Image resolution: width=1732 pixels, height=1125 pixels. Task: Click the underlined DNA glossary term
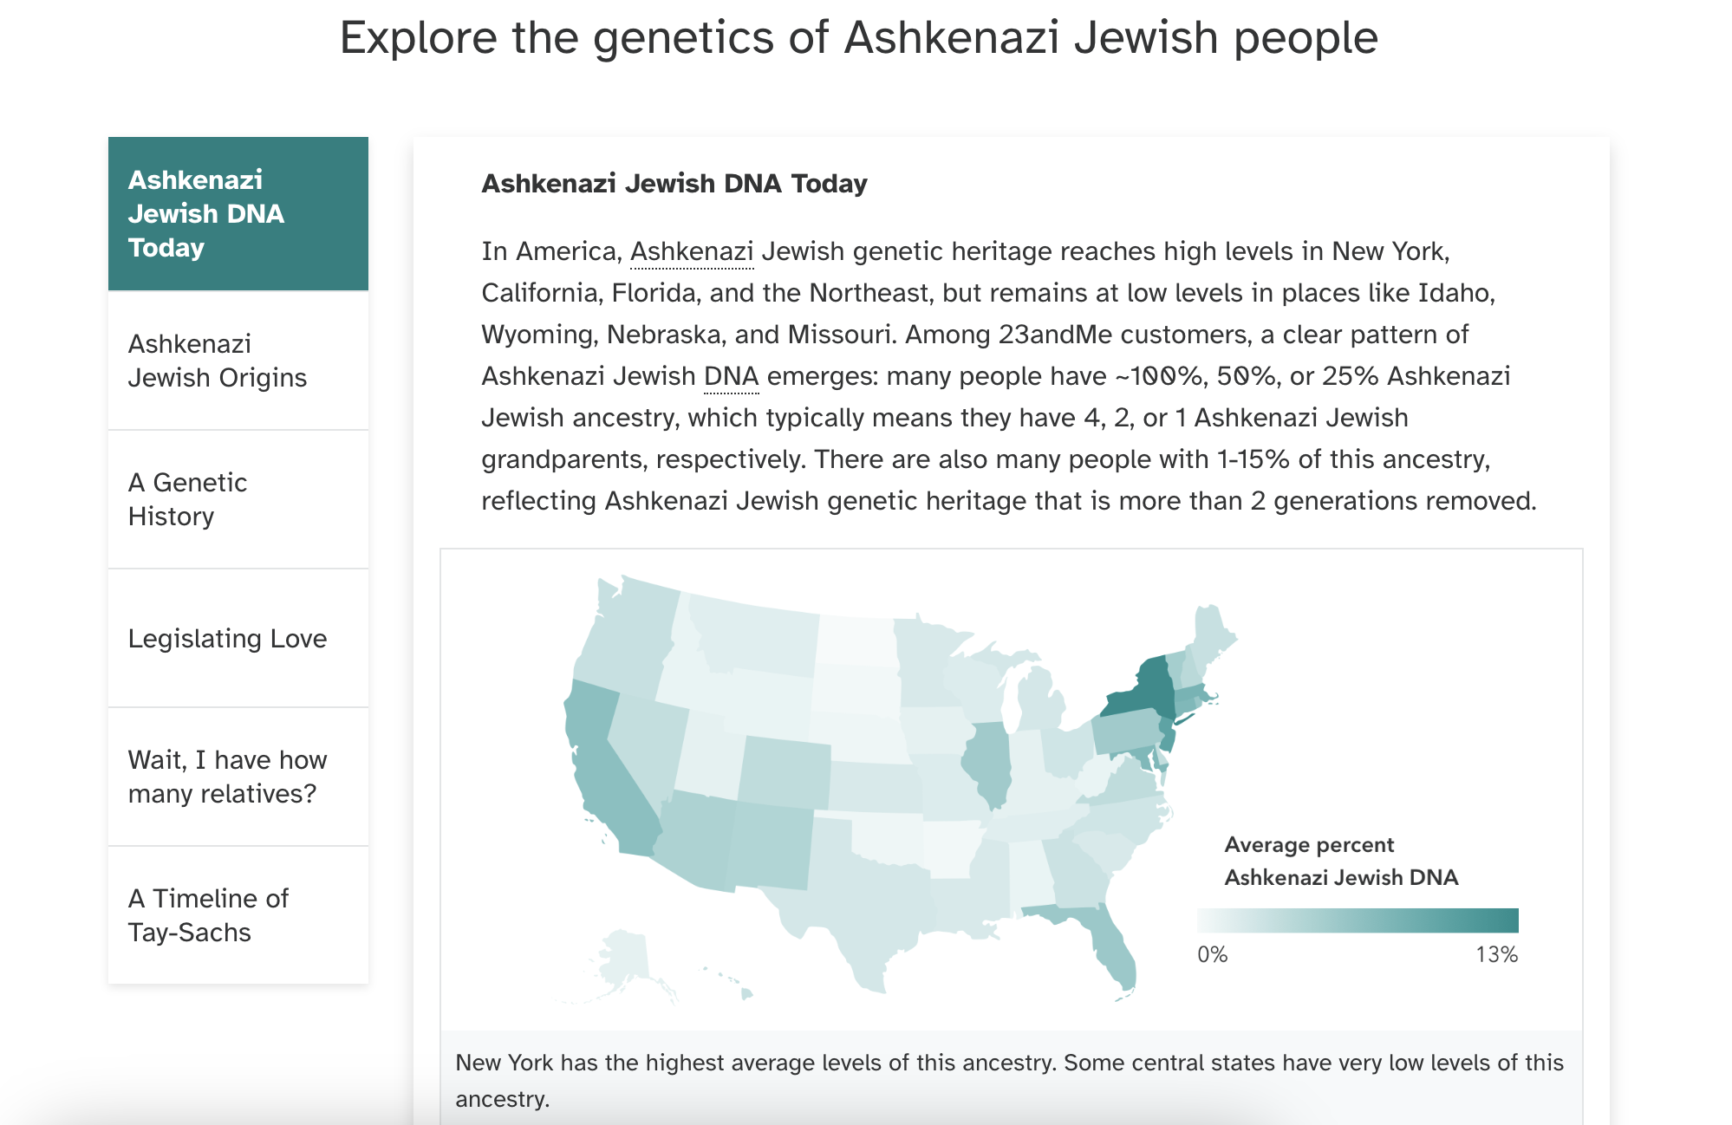[731, 376]
